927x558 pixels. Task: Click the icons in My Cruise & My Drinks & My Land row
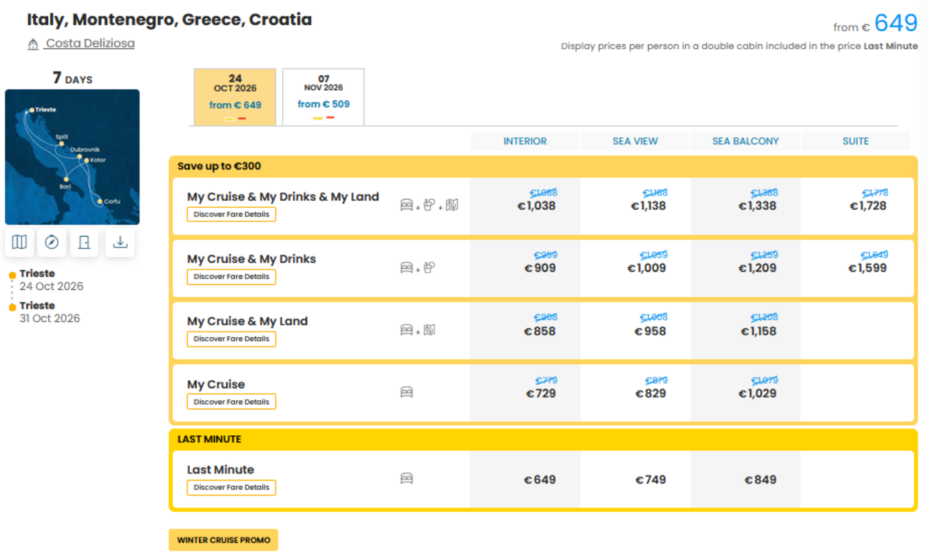429,205
